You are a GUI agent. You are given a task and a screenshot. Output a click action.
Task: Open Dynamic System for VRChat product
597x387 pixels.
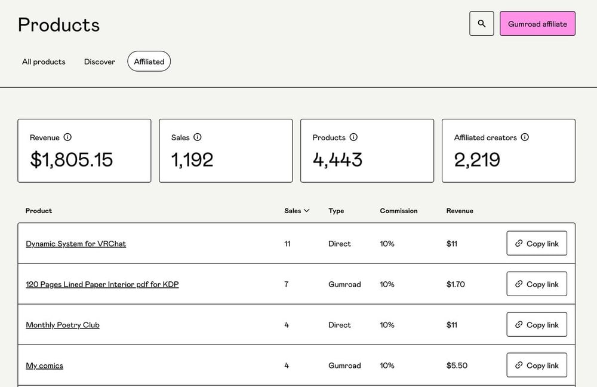click(x=76, y=244)
